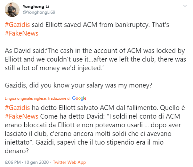Viewport: 193px width, 167px height.
Task: Click the 6:06 PM tweet time
Action: point(13,162)
